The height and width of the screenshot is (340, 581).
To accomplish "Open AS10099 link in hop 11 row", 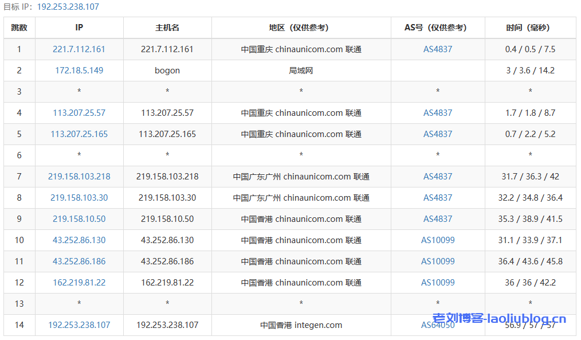I will pyautogui.click(x=438, y=261).
